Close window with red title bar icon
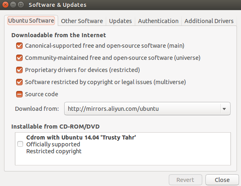This screenshot has width=241, height=186. [5, 5]
